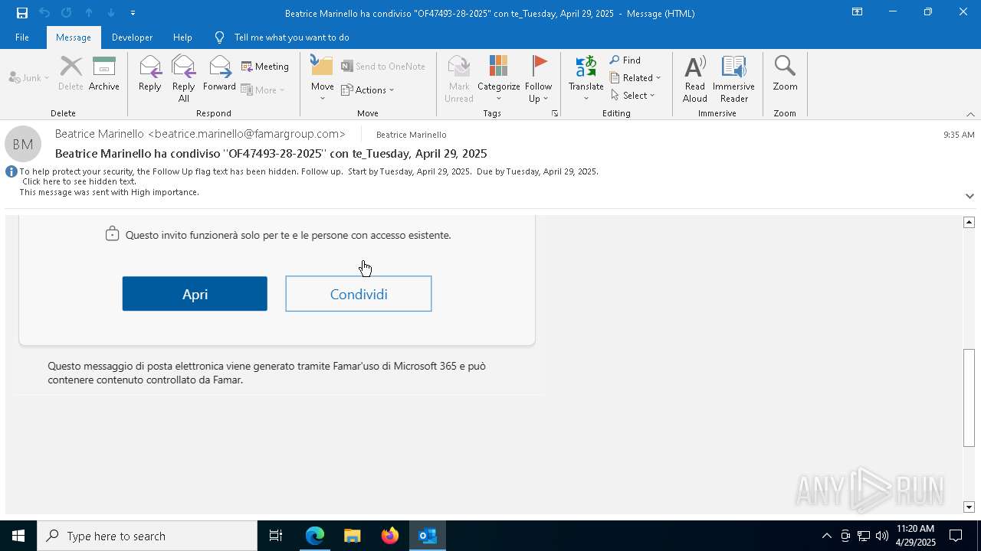
Task: Open the Help ribbon tab
Action: (x=182, y=37)
